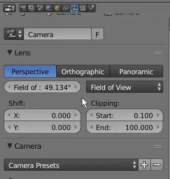Increase Clipping Start with right arrow

pyautogui.click(x=158, y=115)
